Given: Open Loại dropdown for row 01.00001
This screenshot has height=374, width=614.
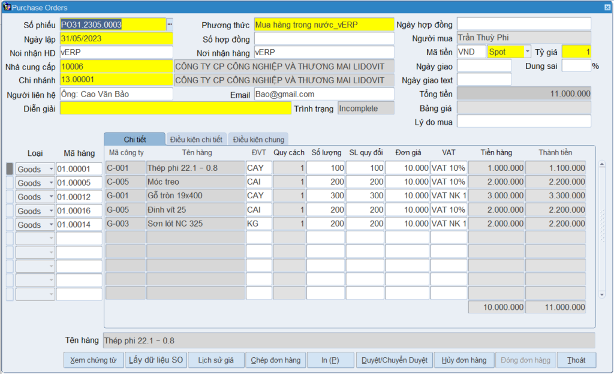Looking at the screenshot, I should 51,169.
